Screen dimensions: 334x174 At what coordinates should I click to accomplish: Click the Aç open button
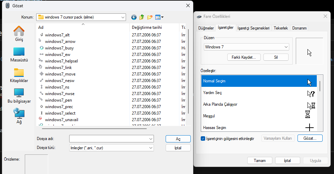pyautogui.click(x=178, y=139)
